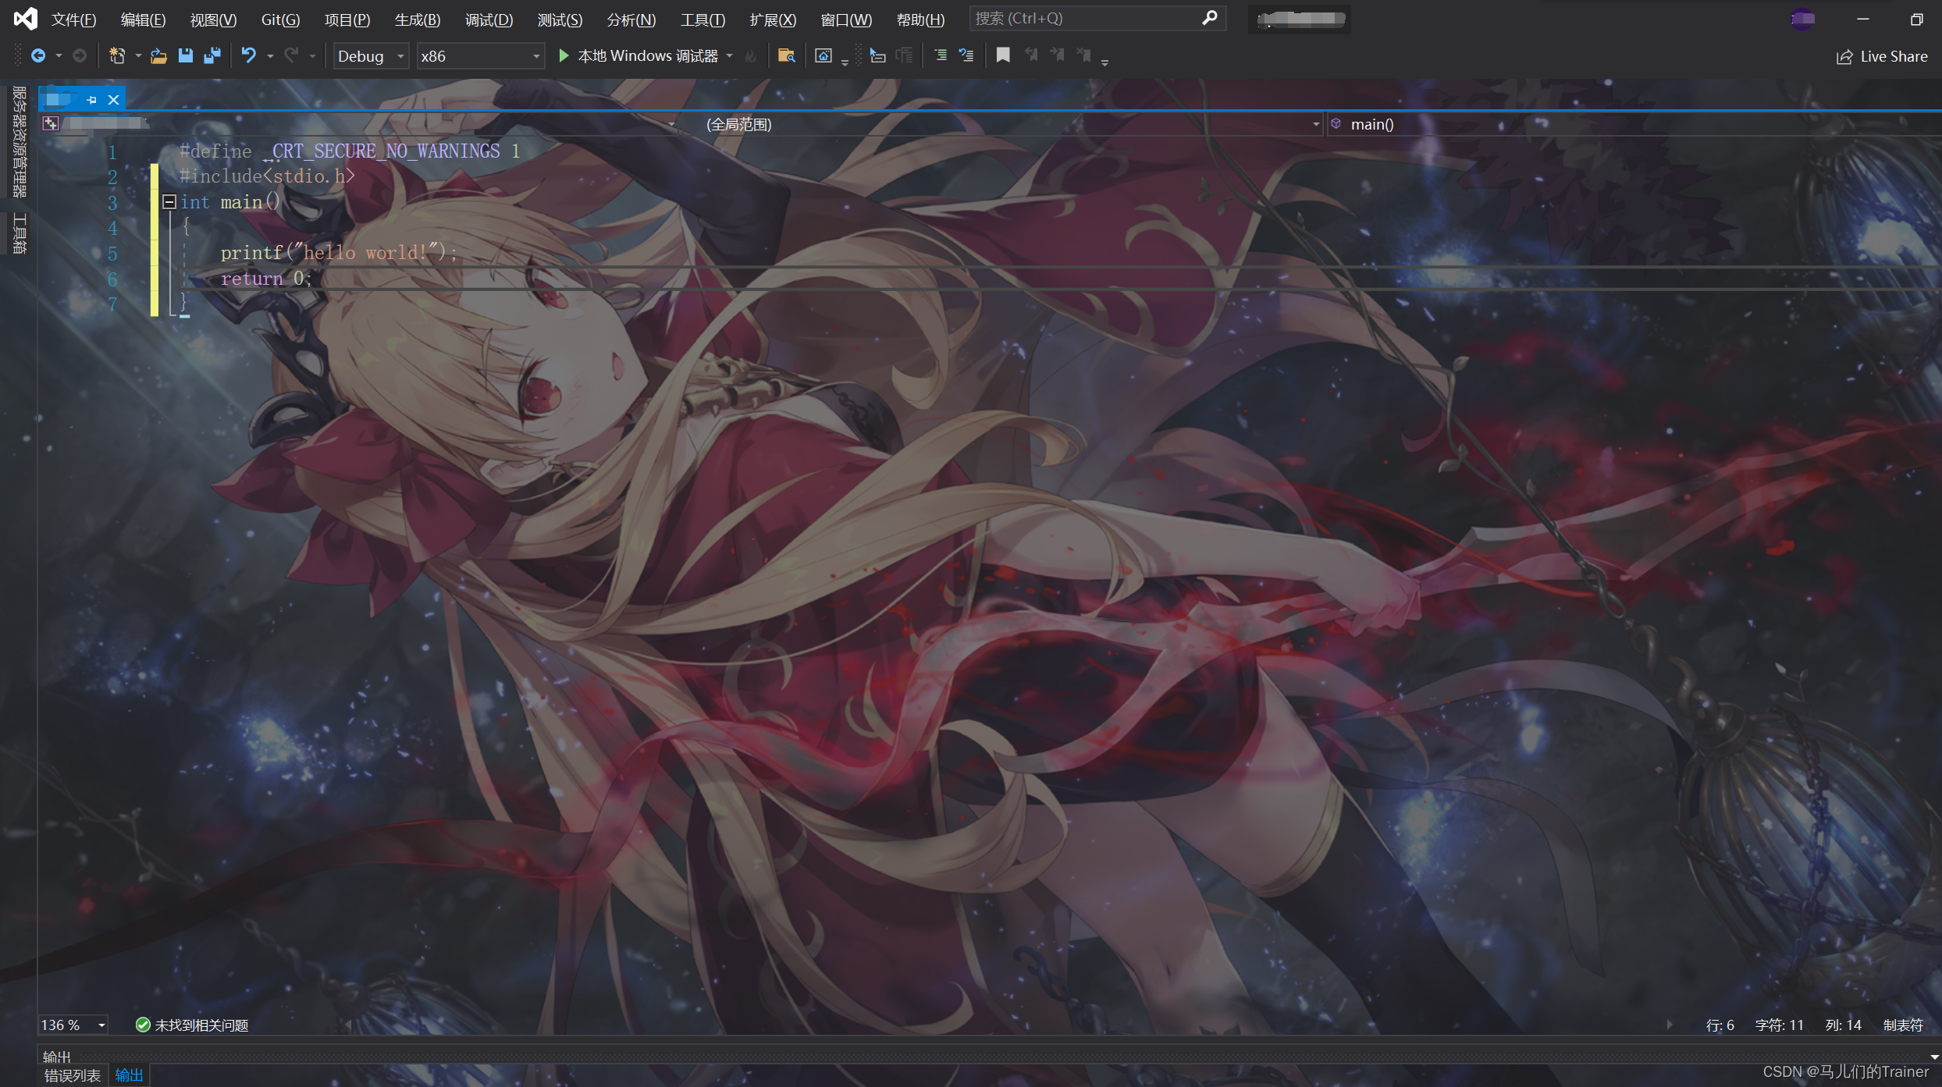
Task: Click the find in files icon
Action: point(786,55)
